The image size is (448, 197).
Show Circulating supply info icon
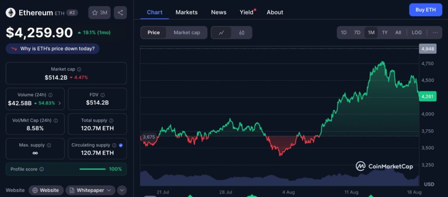[x=114, y=145]
